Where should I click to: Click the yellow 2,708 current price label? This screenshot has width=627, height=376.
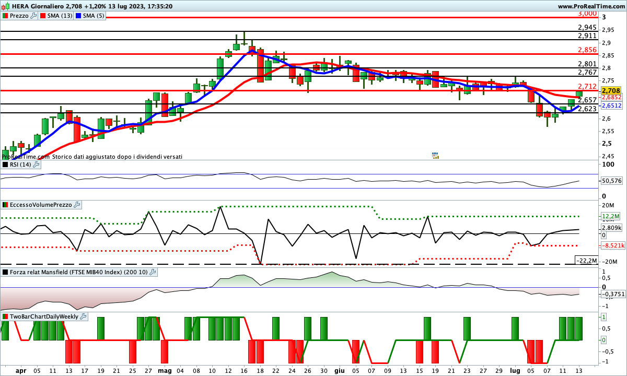coord(610,90)
